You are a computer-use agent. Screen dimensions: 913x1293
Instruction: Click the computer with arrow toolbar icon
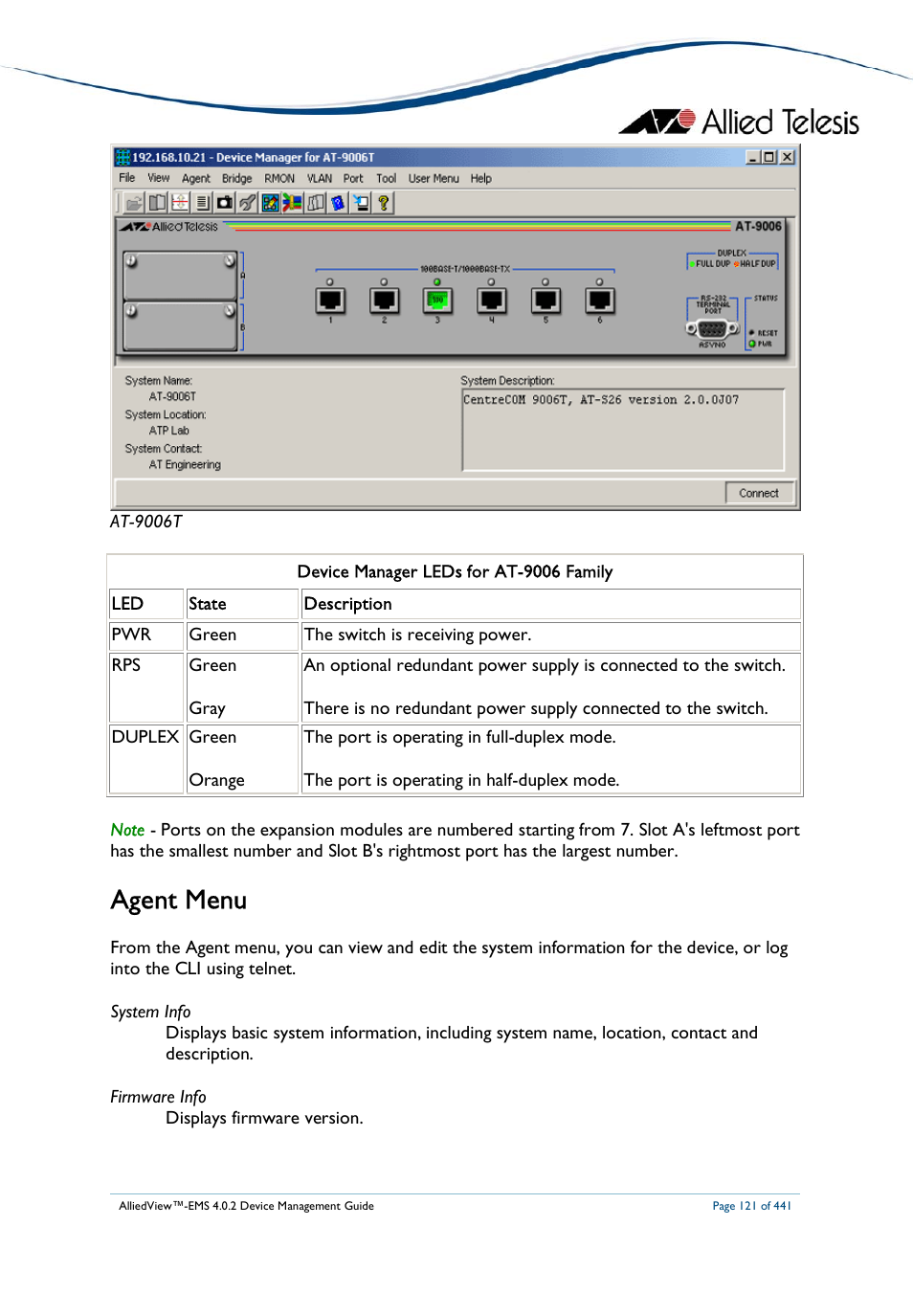click(x=361, y=203)
